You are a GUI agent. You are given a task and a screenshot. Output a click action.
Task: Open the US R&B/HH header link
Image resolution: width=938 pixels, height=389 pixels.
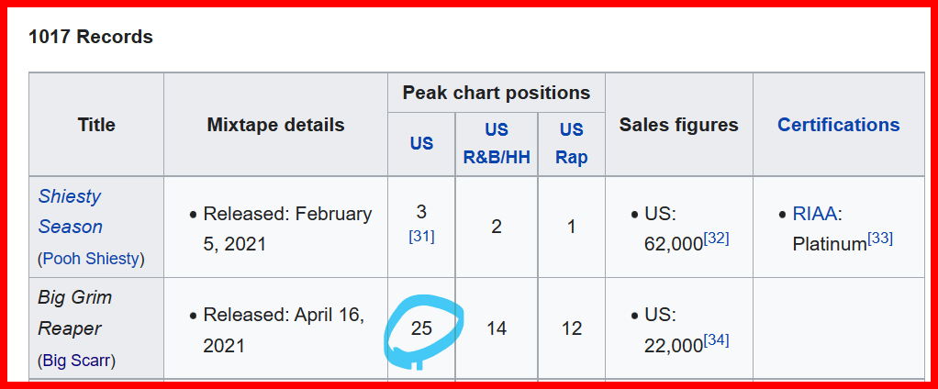click(x=497, y=143)
